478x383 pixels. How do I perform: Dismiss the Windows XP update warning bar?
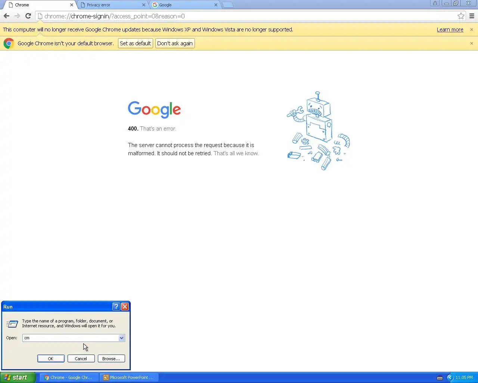pyautogui.click(x=471, y=30)
